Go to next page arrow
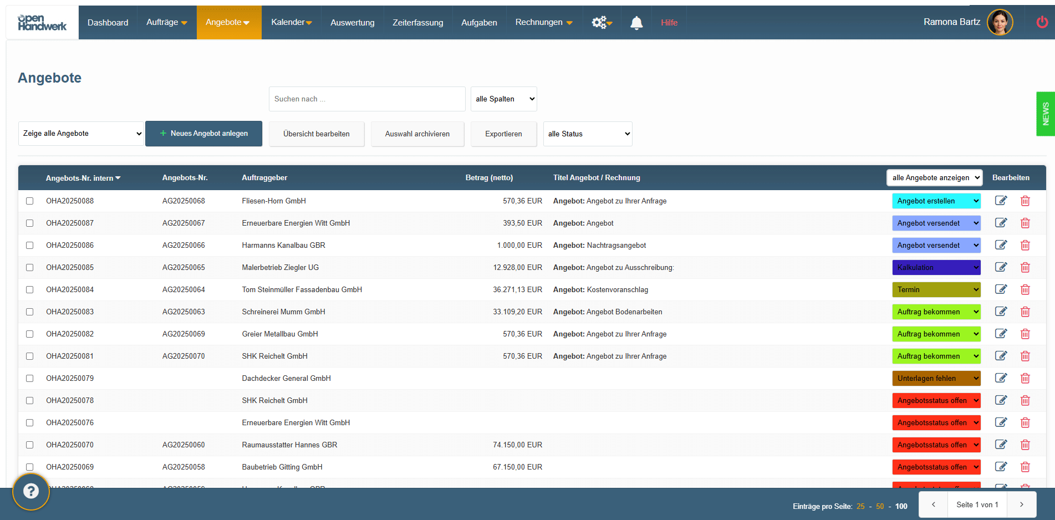Screen dimensions: 1055x520 coord(1021,504)
